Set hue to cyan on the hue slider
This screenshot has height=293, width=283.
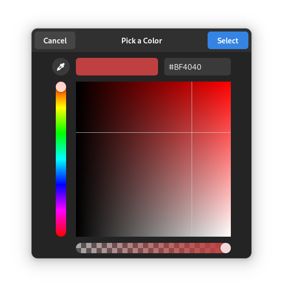point(61,159)
